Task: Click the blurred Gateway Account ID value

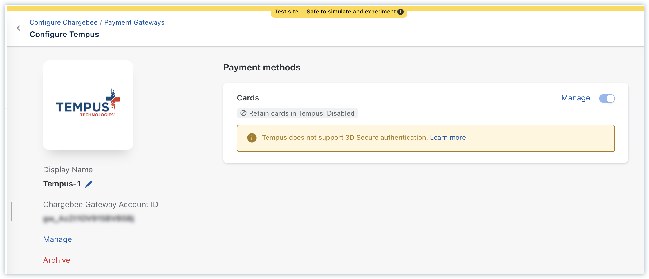Action: pyautogui.click(x=89, y=219)
